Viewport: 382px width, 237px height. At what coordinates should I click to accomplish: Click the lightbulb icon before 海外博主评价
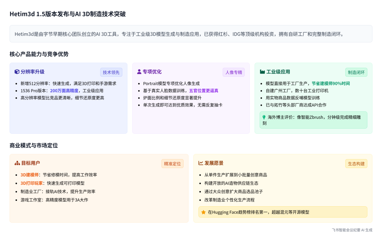coord(264,117)
